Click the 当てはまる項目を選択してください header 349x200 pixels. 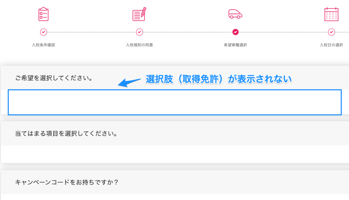(66, 133)
